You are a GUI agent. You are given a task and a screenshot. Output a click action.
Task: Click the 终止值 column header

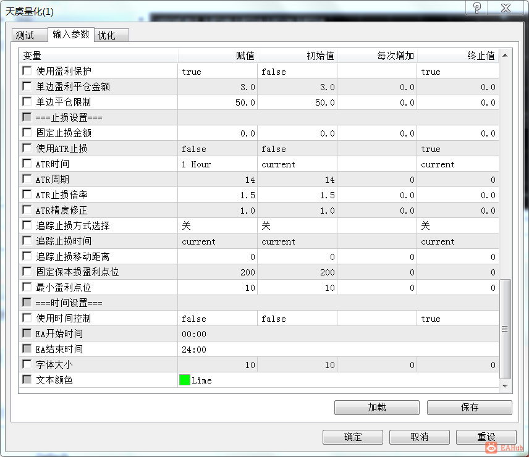(458, 56)
